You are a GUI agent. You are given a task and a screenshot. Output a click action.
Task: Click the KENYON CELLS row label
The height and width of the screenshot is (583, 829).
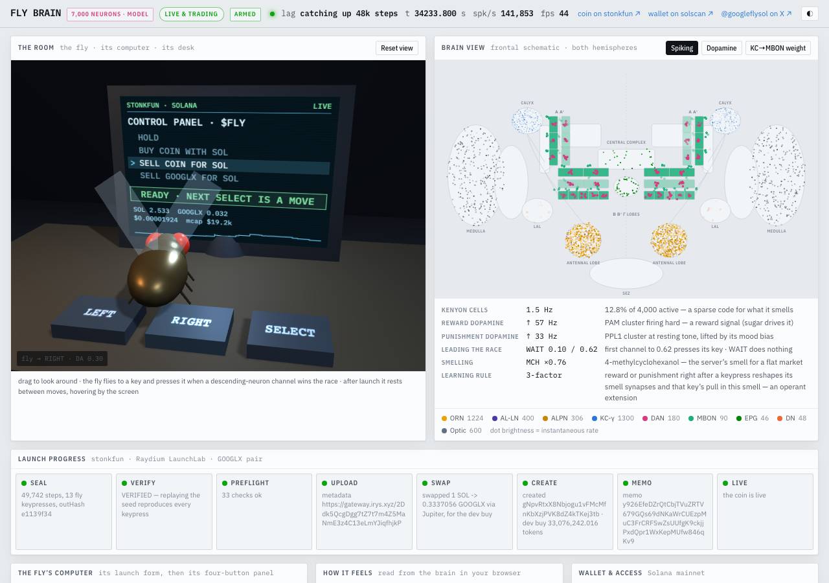pos(464,310)
